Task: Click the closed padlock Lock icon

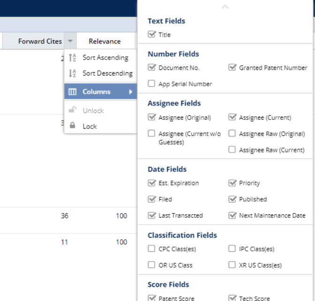Action: 72,125
